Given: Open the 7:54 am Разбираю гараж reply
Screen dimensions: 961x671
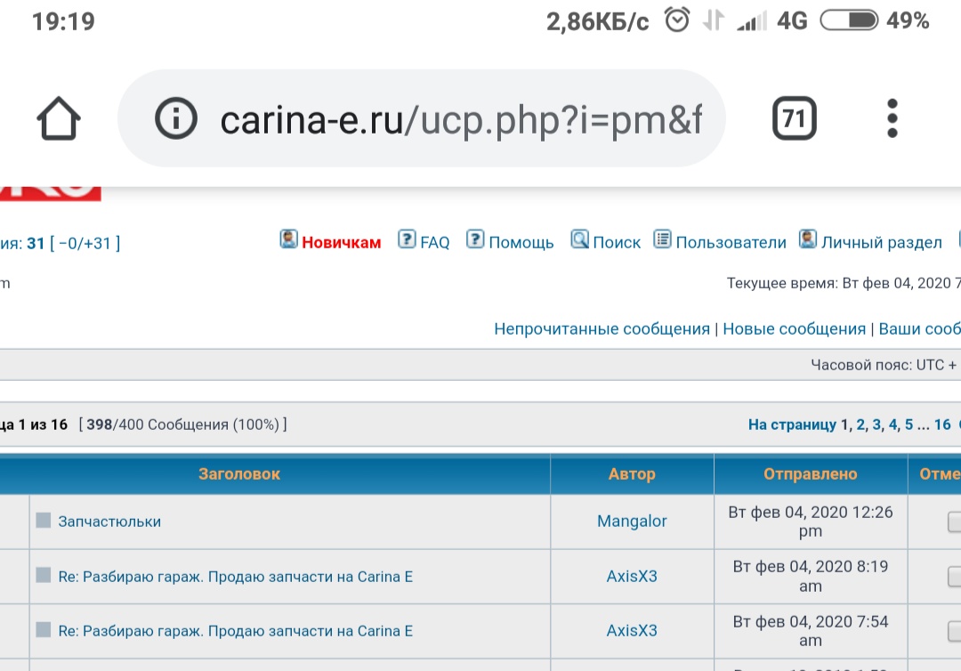Looking at the screenshot, I should click(x=235, y=631).
